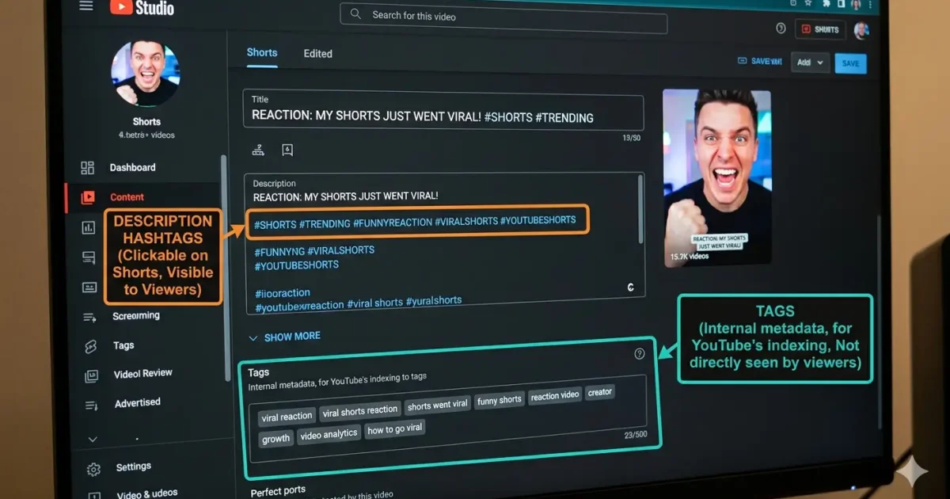Click the list icon beside Advertised
This screenshot has height=499, width=950.
[x=92, y=405]
